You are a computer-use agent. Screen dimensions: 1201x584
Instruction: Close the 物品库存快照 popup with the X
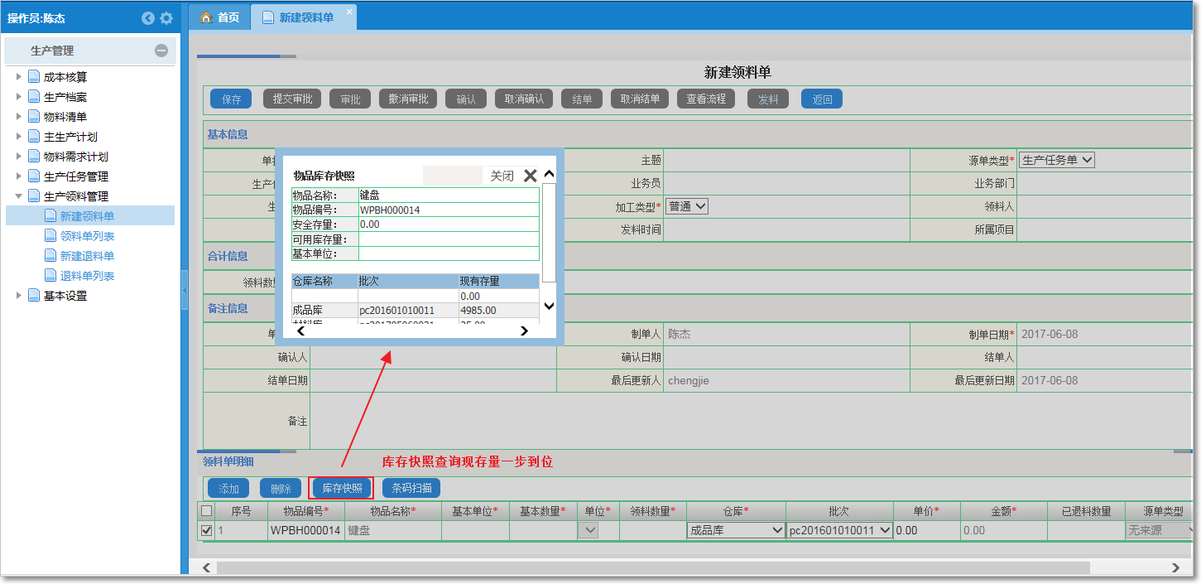[528, 175]
